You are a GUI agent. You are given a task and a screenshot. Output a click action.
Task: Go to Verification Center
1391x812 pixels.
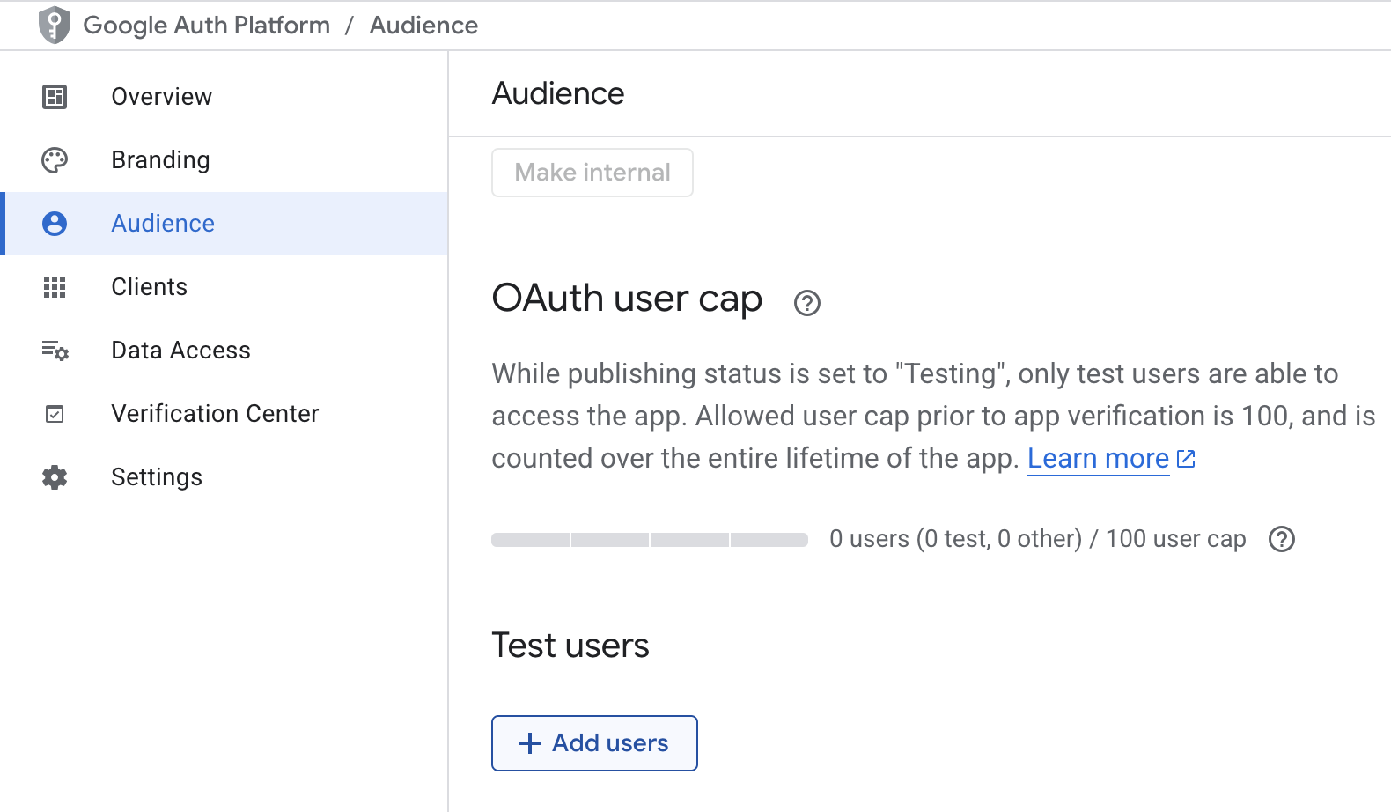click(x=225, y=414)
